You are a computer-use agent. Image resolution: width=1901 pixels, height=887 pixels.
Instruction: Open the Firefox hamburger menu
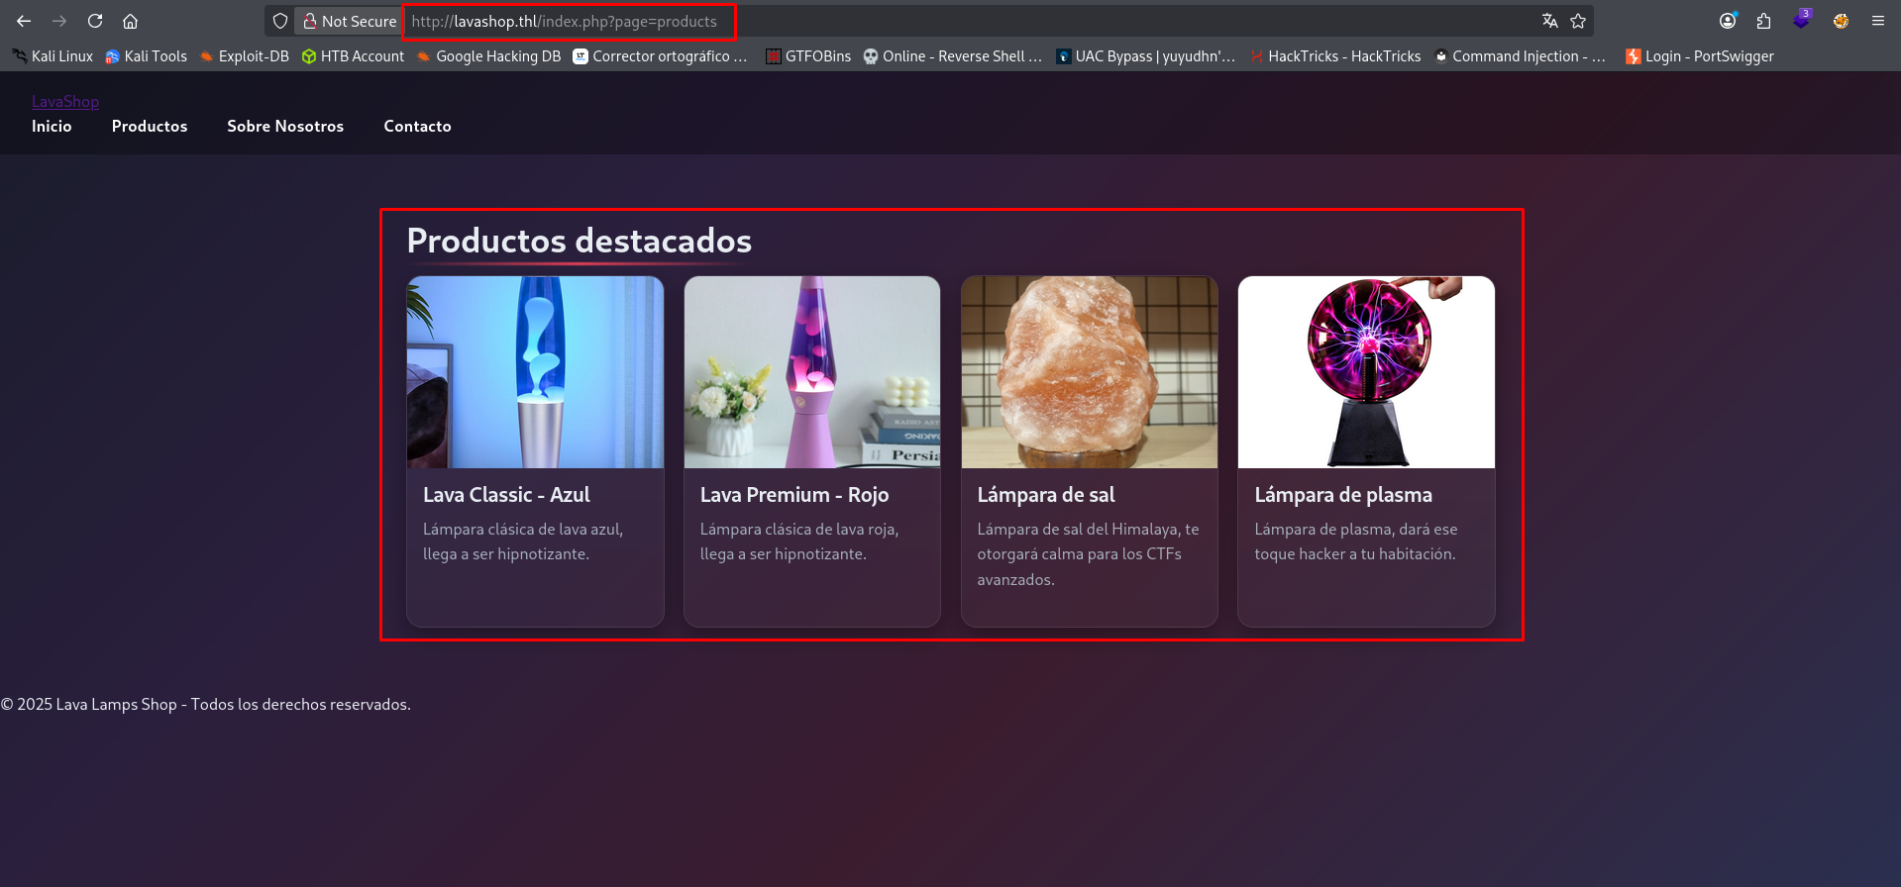(1877, 21)
